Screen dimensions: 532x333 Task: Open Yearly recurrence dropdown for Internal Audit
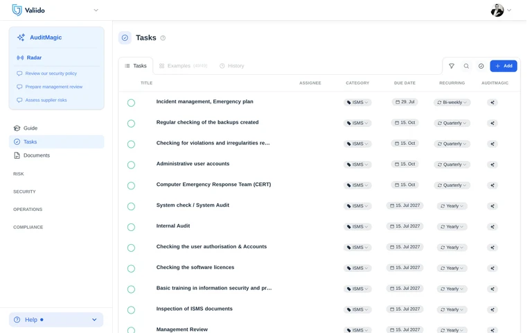pos(452,227)
